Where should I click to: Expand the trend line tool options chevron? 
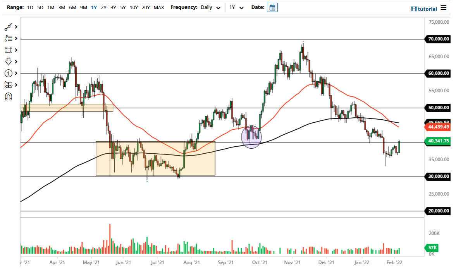point(16,27)
